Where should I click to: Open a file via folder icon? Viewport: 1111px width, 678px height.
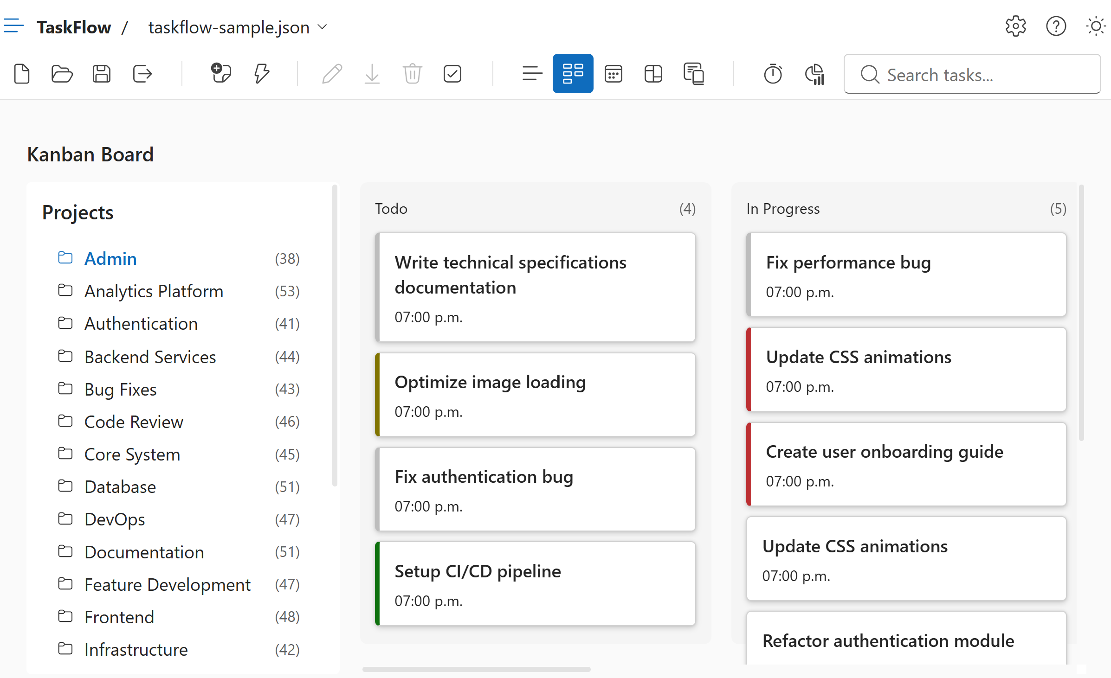click(x=62, y=74)
